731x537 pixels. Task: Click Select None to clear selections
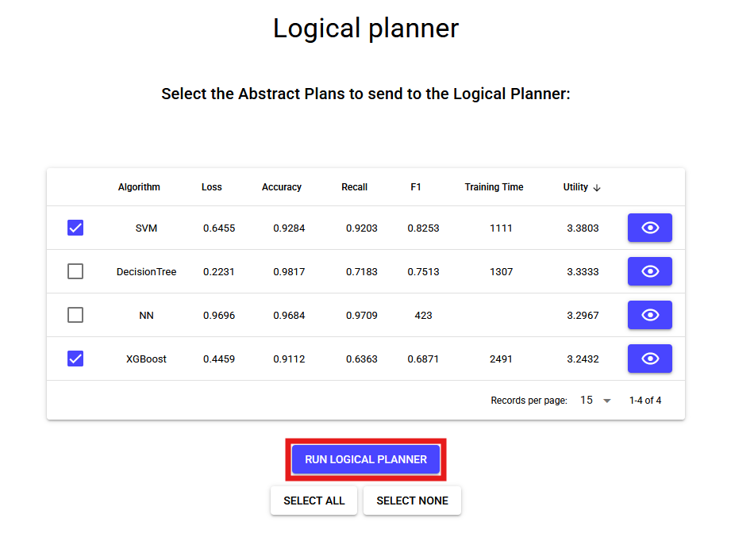[x=412, y=501]
